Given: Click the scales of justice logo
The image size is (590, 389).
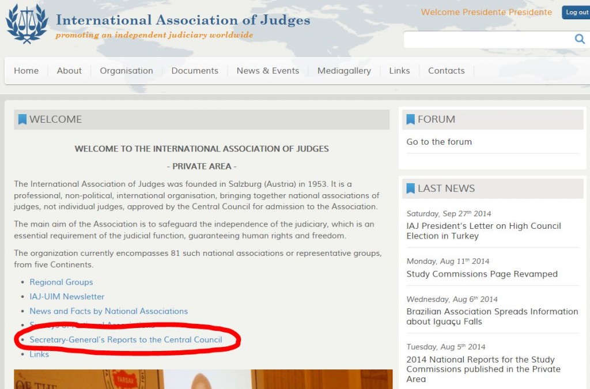Looking at the screenshot, I should [x=27, y=24].
